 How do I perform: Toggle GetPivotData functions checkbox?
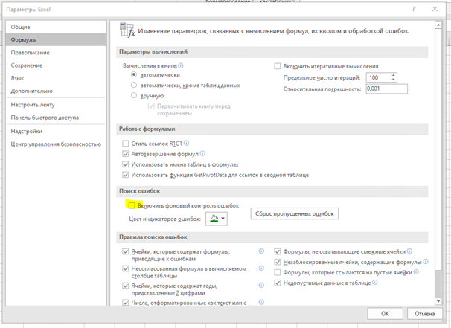click(126, 175)
